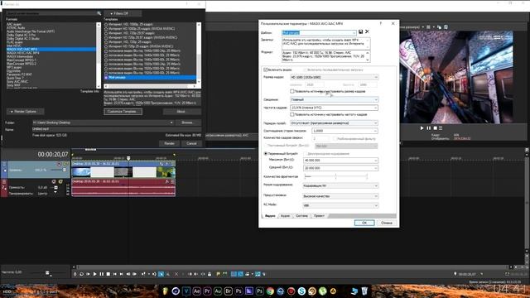Click the Browse button
Image resolution: width=530 pixels, height=298 pixels.
188,123
